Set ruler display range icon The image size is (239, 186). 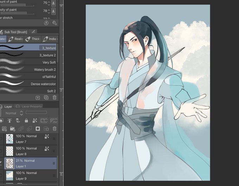click(x=54, y=121)
